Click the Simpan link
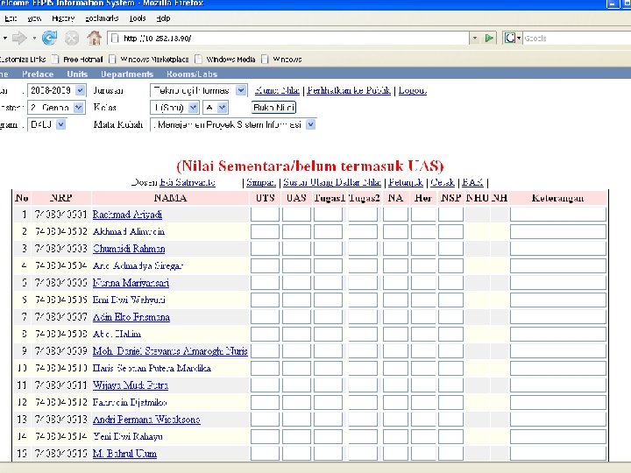 tap(261, 182)
